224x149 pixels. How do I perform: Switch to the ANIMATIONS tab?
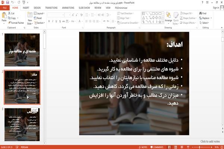click(68, 8)
